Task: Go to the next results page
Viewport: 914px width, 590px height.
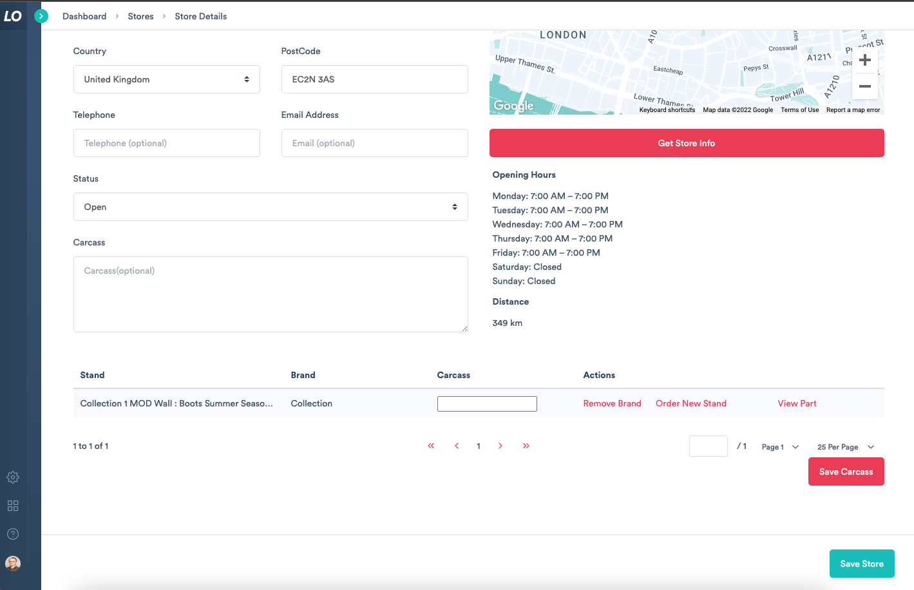Action: (500, 446)
